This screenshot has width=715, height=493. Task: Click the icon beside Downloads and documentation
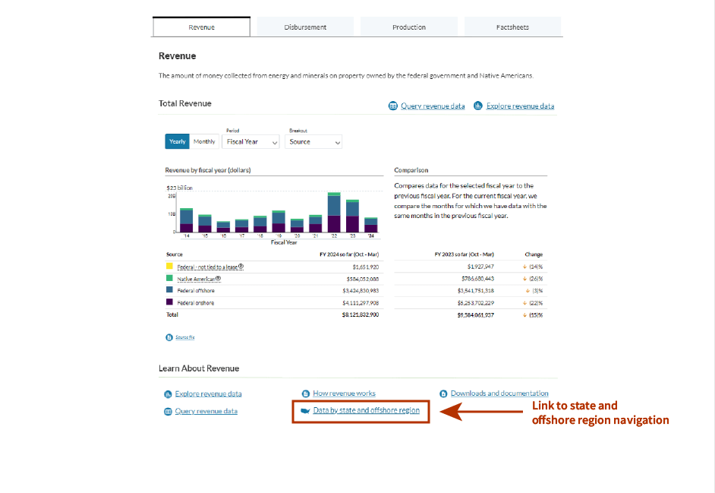tap(443, 393)
